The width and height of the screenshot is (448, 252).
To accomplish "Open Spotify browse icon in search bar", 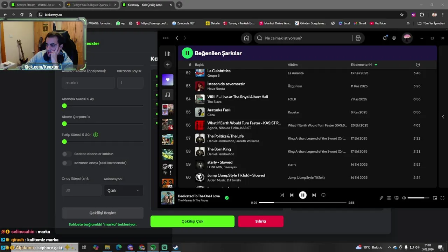I will (358, 38).
